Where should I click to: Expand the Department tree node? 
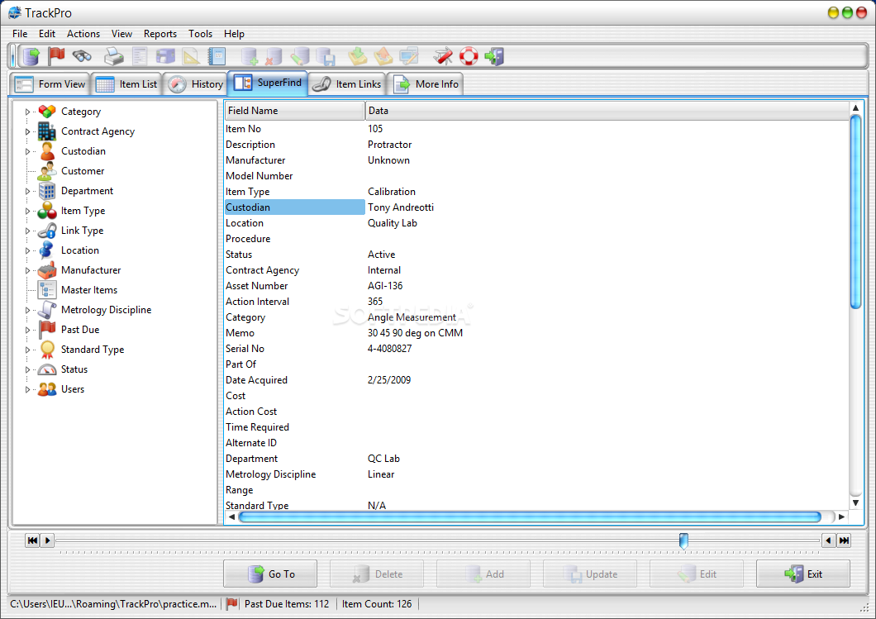(x=27, y=191)
